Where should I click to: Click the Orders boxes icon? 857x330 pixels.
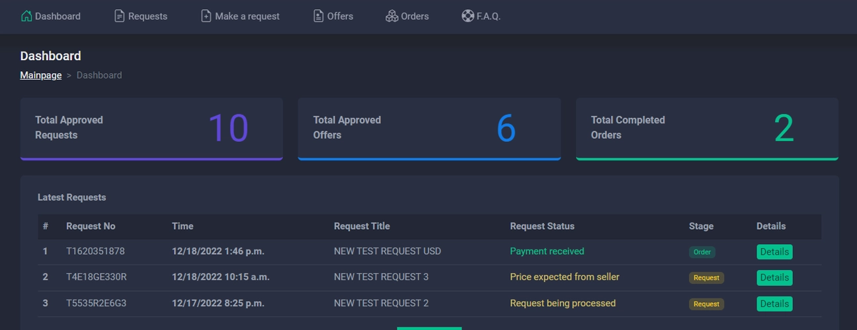point(392,16)
